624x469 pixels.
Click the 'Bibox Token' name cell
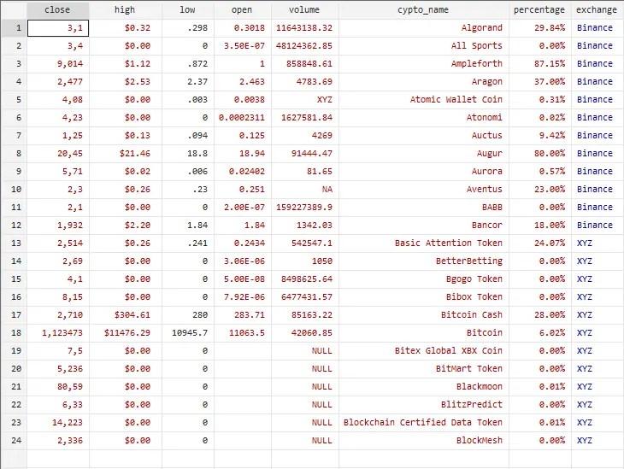tap(424, 296)
